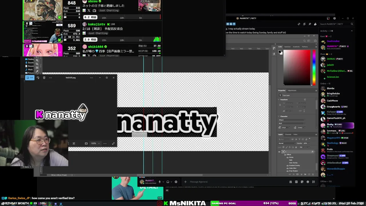Image resolution: width=366 pixels, height=206 pixels.
Task: Toggle member list icon in Discord header
Action: tap(315, 24)
